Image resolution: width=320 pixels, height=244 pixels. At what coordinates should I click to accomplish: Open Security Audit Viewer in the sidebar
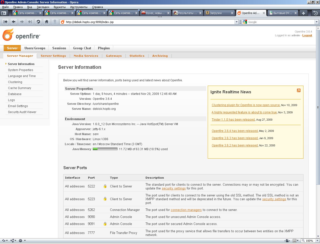pos(22,112)
